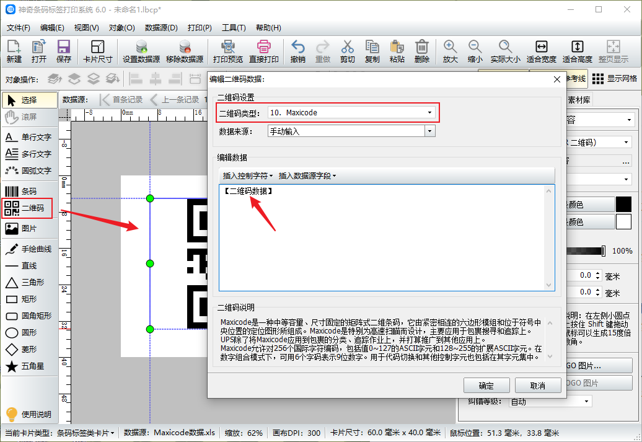The width and height of the screenshot is (642, 442).
Task: Open the 对象(O) menu
Action: (x=121, y=28)
